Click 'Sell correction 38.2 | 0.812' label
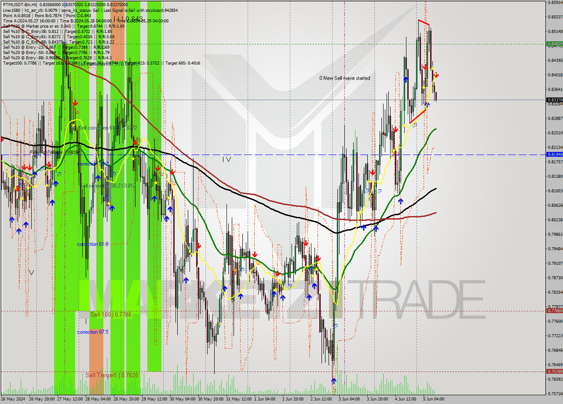563x404 pixels. (108, 186)
